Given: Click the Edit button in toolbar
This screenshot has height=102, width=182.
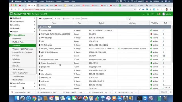Looking at the screenshot, I should (57, 19).
